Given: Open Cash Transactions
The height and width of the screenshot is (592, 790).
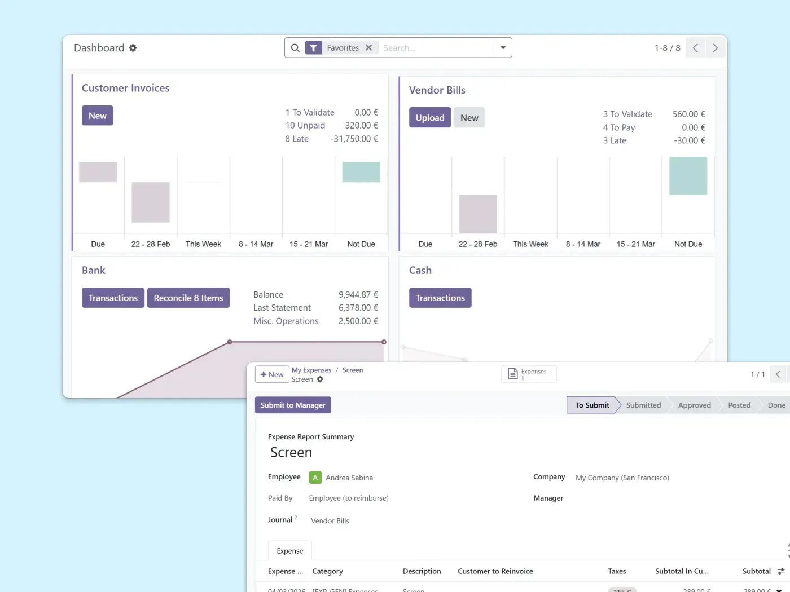Looking at the screenshot, I should pos(440,298).
